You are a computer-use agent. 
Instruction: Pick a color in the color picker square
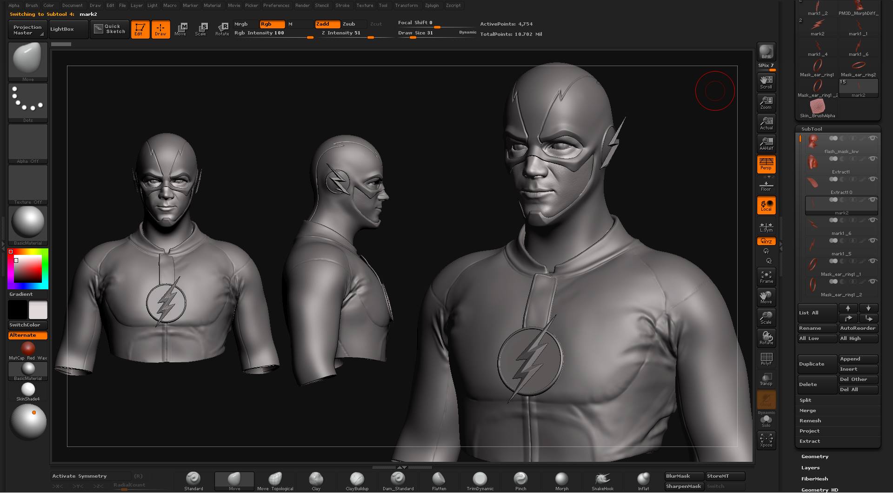[28, 269]
